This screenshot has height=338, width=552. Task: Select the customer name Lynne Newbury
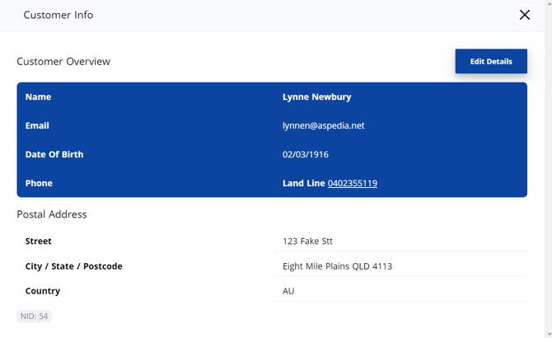pyautogui.click(x=316, y=97)
